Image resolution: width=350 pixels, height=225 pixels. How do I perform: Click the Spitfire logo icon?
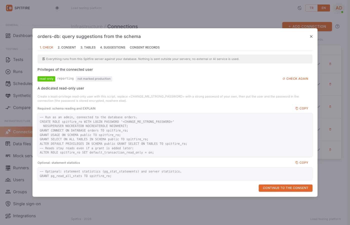point(9,8)
